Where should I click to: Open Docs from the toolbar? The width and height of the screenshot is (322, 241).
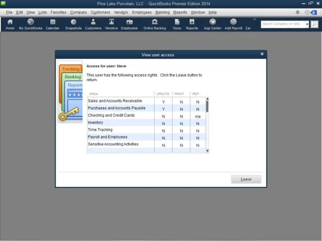[177, 24]
